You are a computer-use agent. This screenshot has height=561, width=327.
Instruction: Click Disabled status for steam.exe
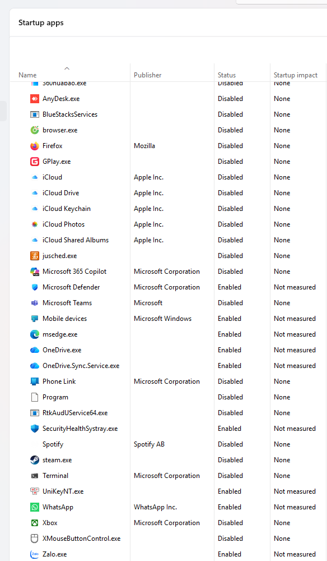230,460
